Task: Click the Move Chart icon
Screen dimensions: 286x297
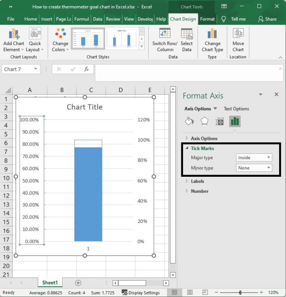Action: 238,34
